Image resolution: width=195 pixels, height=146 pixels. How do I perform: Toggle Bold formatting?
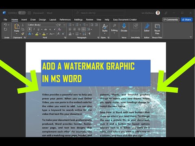tap(30, 29)
